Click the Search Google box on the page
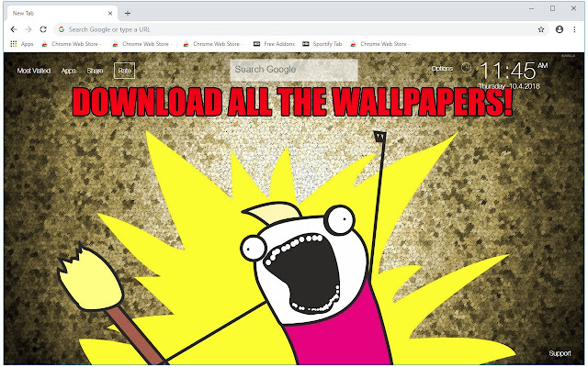This screenshot has width=588, height=367. click(294, 70)
